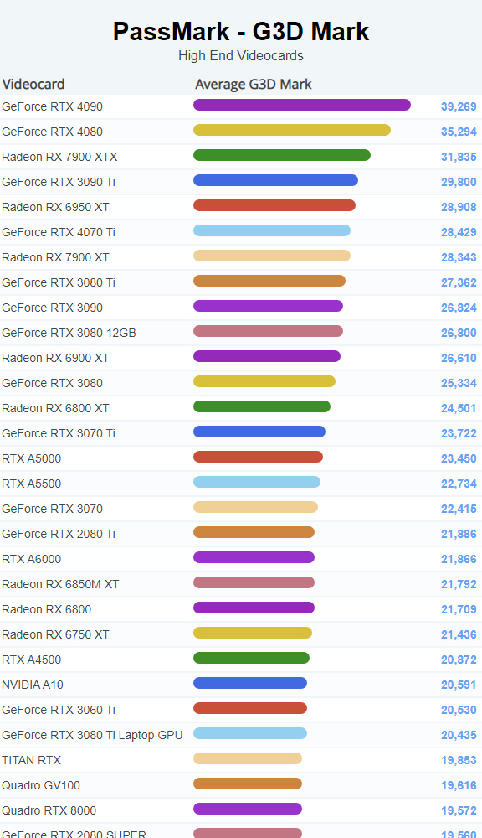Click the GeForce RTX 3080 Ti name

(x=59, y=282)
